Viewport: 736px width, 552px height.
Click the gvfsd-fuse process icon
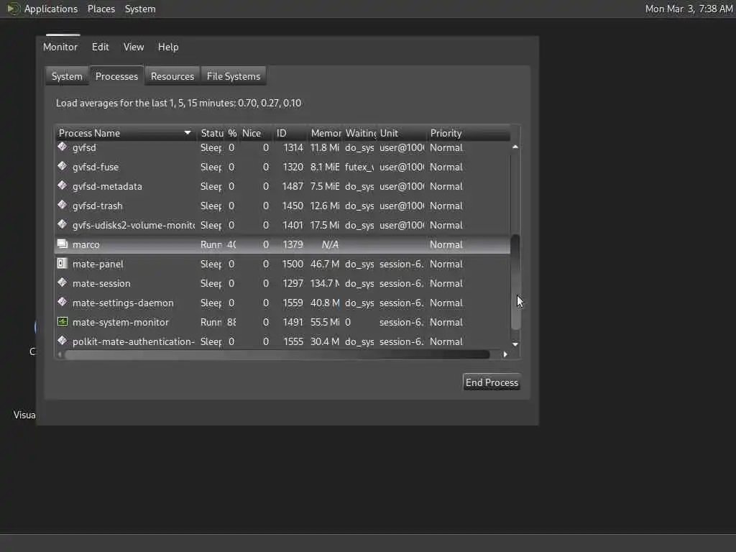pyautogui.click(x=63, y=166)
